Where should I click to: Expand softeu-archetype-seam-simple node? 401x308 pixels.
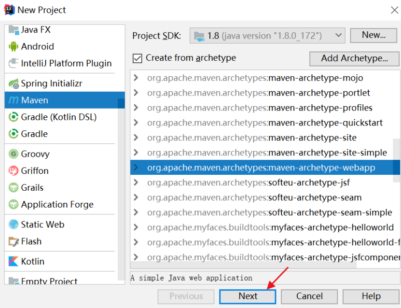tap(136, 212)
